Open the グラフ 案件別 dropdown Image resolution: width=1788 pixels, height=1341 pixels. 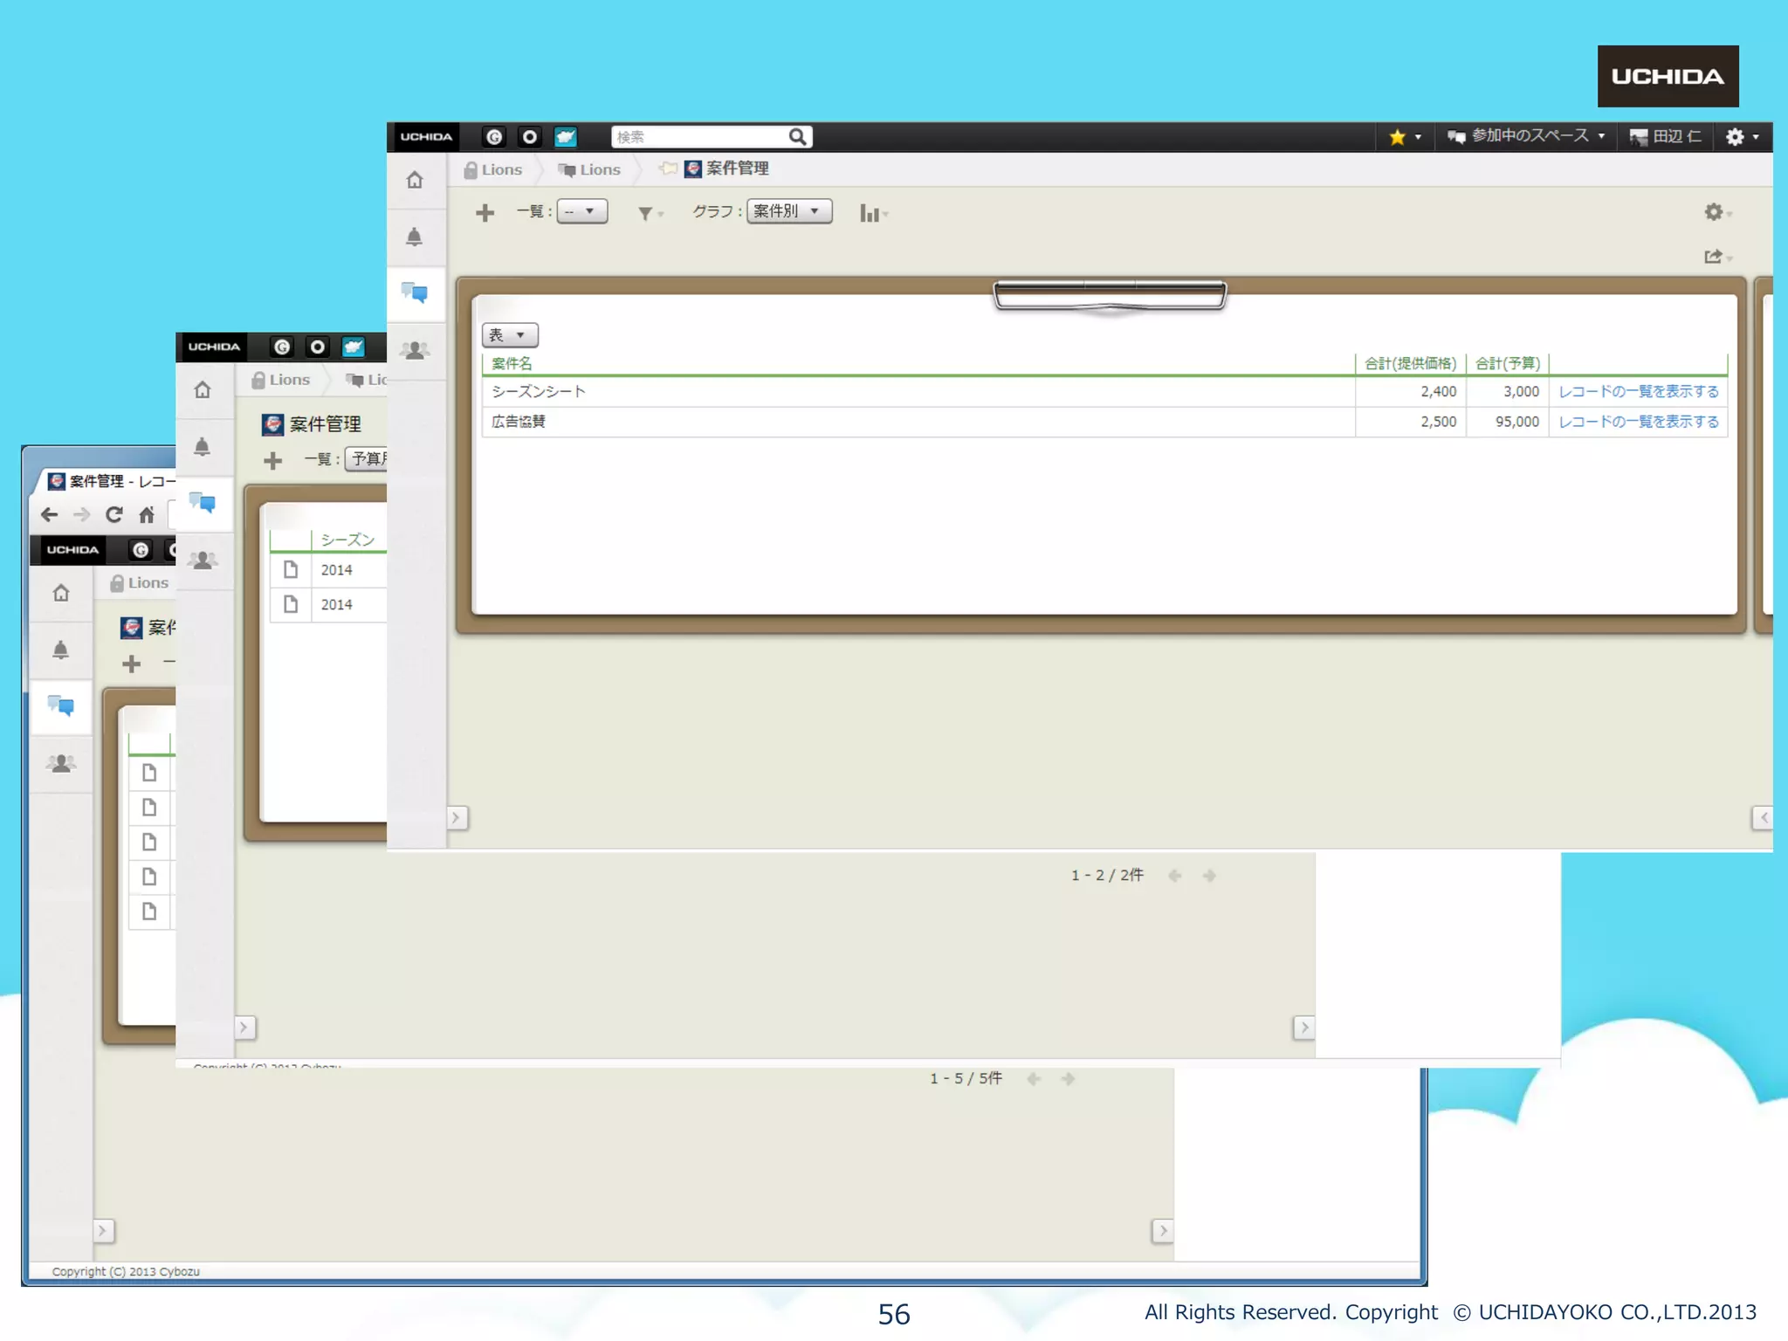click(x=788, y=211)
